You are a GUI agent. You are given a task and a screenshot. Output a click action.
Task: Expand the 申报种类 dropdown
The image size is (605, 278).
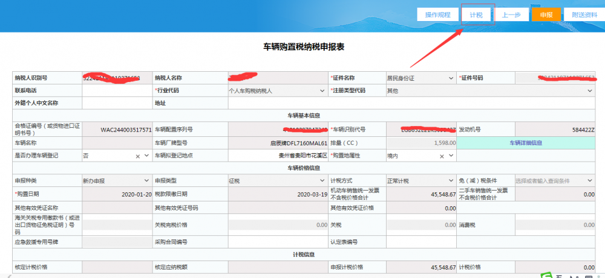pyautogui.click(x=146, y=180)
